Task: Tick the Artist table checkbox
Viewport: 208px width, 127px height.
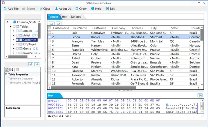Action: tap(17, 35)
